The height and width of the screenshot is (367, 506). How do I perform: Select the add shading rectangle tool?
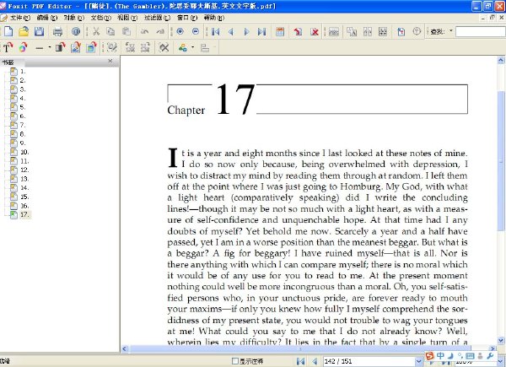(60, 48)
